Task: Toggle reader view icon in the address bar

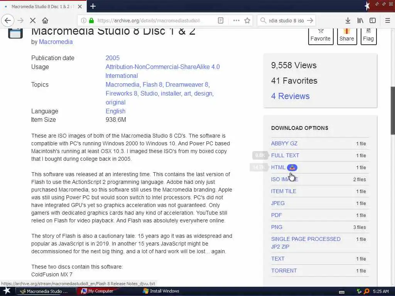Action: (221, 20)
